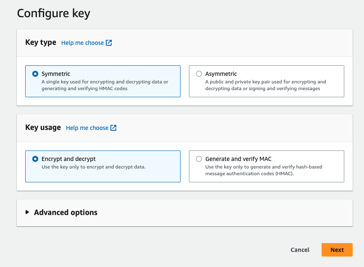Click external link icon beside Key usage help

113,128
